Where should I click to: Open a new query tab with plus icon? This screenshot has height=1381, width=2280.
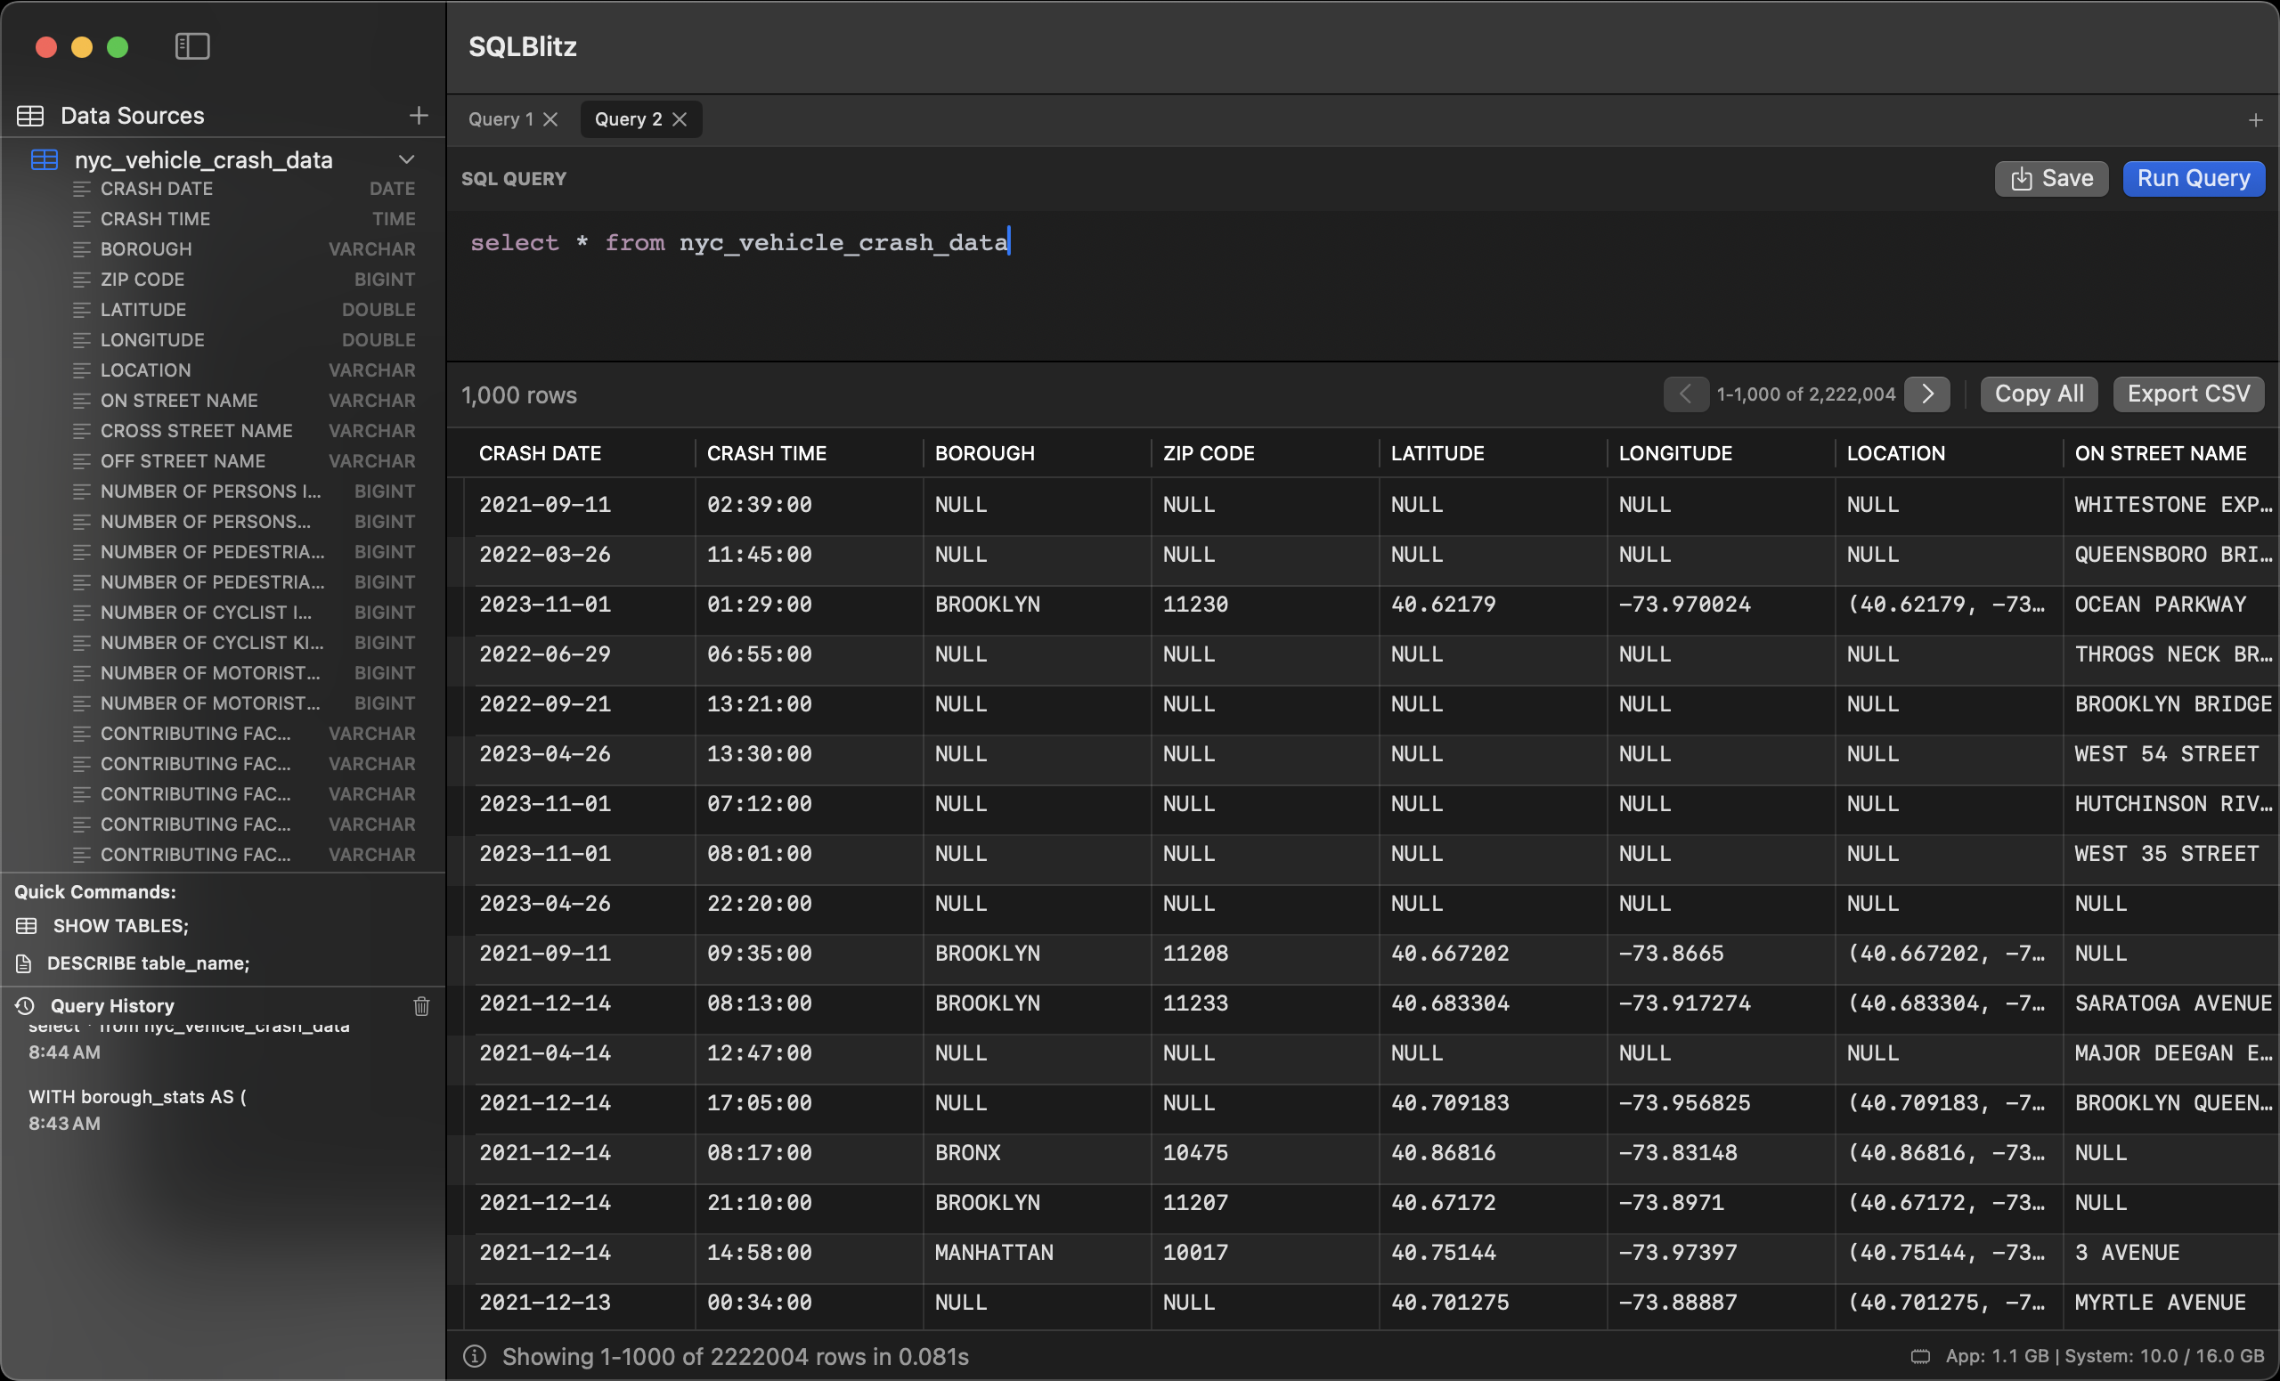click(2256, 118)
